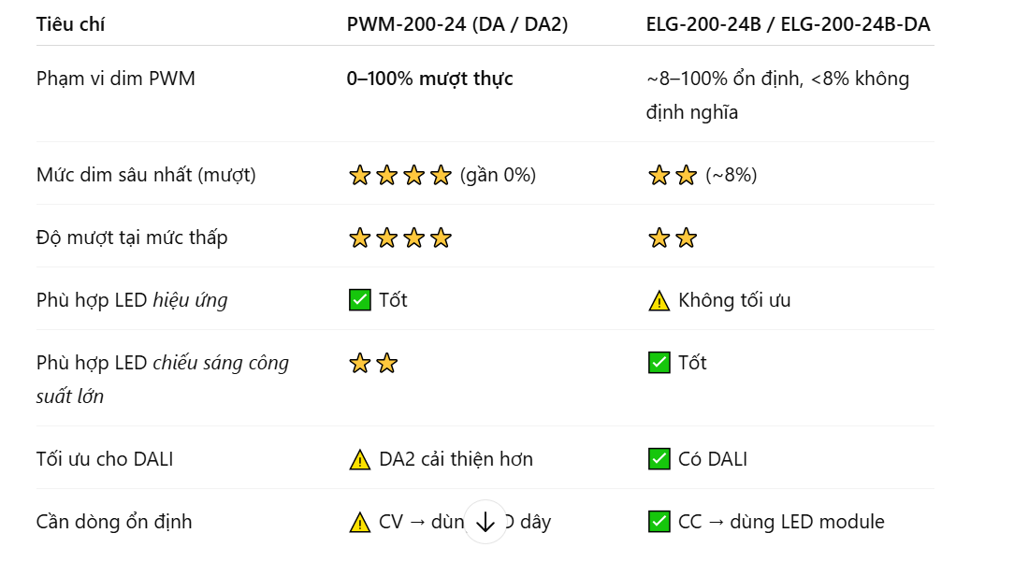Click two stars in "chiếu sáng công suất lớn" row

(373, 363)
